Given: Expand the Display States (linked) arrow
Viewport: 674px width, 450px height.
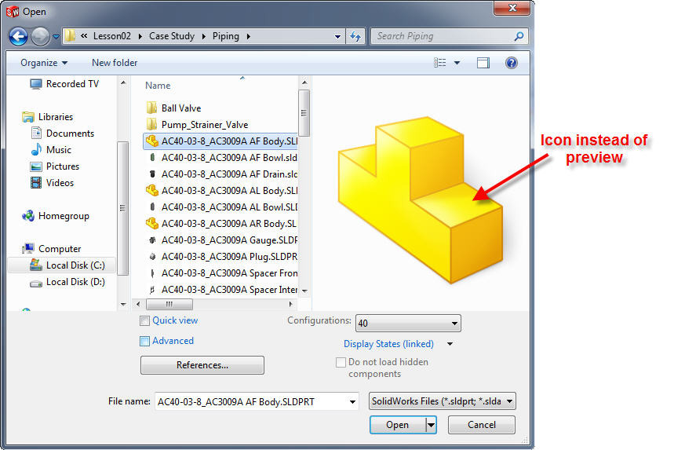Looking at the screenshot, I should (x=450, y=344).
